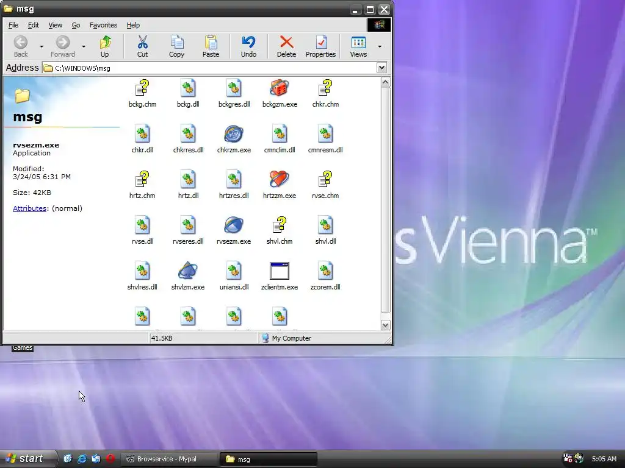This screenshot has height=468, width=625.
Task: Select the rvse.chm help file icon
Action: coord(325,180)
